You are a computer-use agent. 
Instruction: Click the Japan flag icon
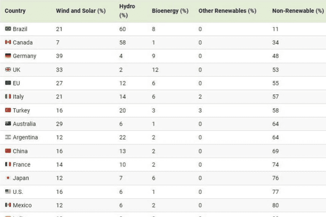tap(8, 178)
